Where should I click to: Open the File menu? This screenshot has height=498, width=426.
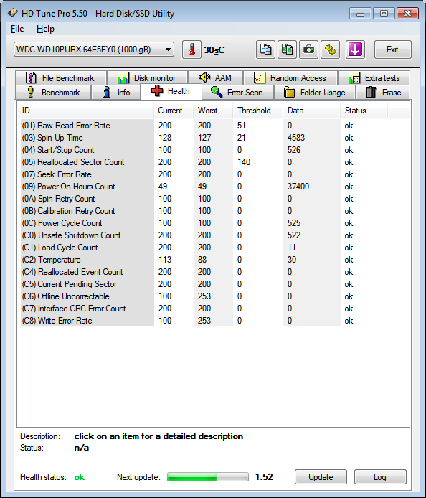(x=17, y=29)
